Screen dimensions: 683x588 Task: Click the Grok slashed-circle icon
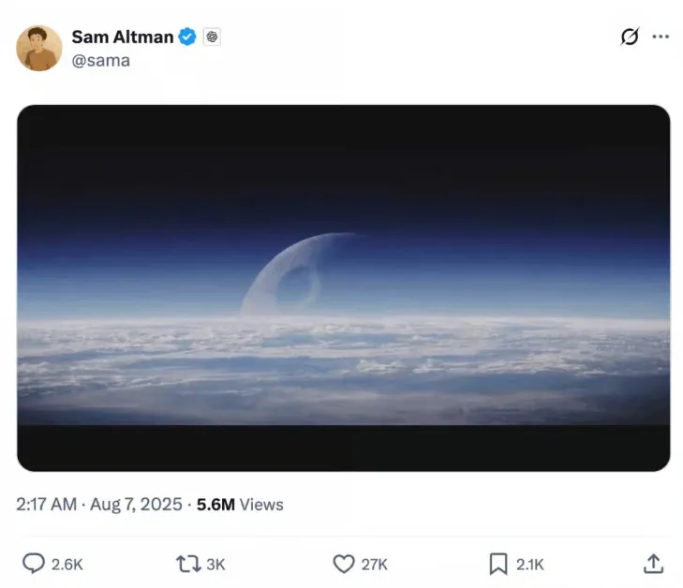tap(630, 37)
